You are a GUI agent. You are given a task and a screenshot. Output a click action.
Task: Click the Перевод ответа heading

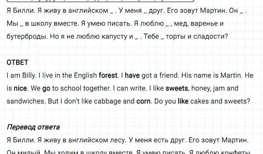point(33,126)
